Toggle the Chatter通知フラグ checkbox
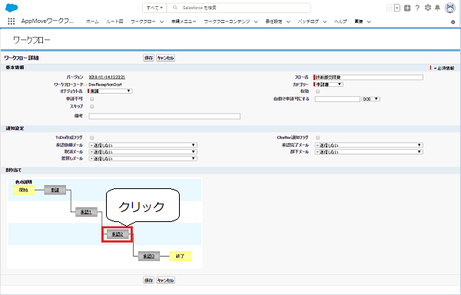The height and width of the screenshot is (295, 461). click(318, 138)
